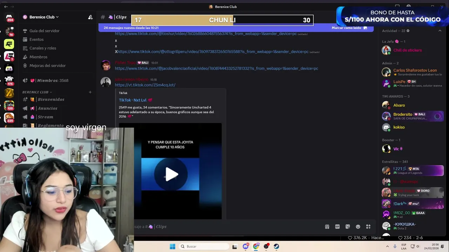
Task: Click the create channel plus icon
Action: 90,92
